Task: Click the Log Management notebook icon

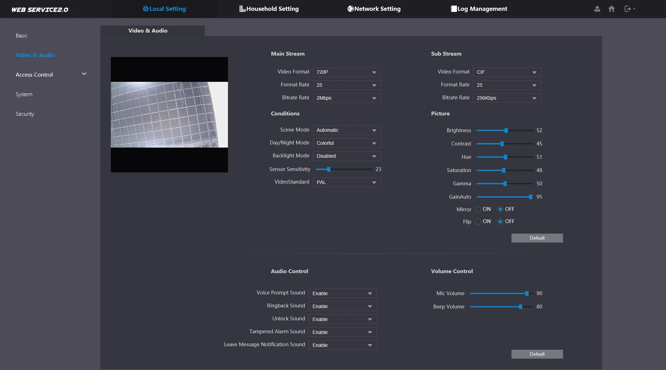Action: click(454, 9)
